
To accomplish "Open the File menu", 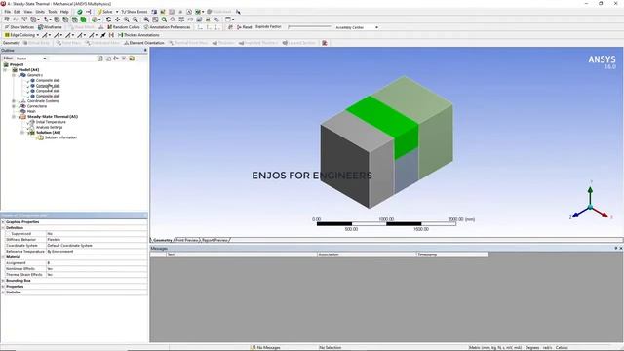I will [x=8, y=12].
